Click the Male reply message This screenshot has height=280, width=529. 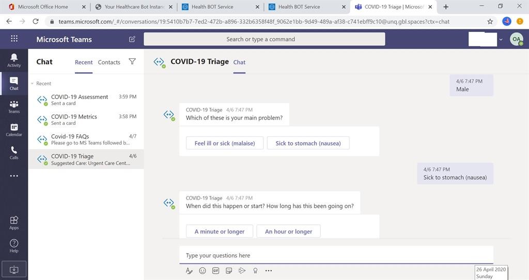[x=471, y=85]
